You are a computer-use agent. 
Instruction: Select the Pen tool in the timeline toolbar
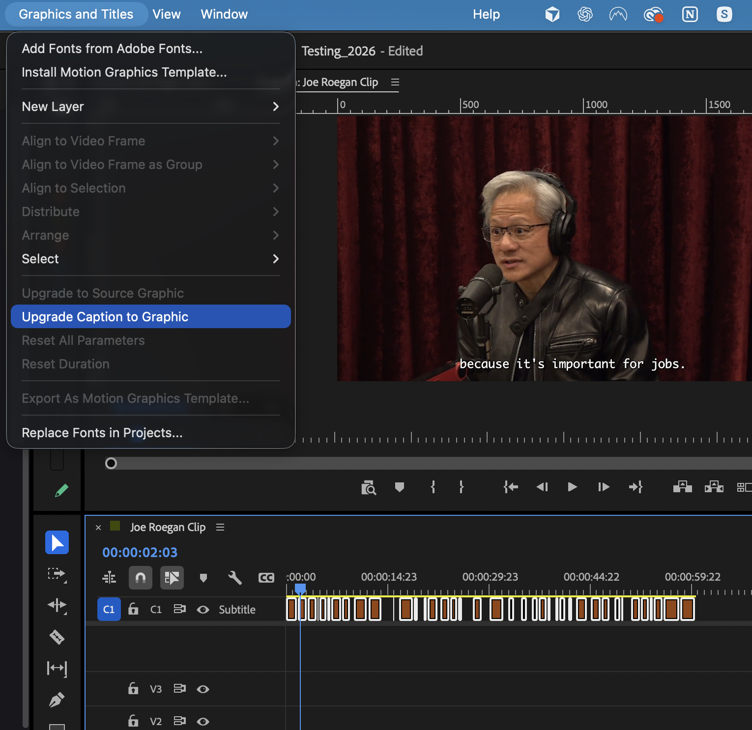click(57, 699)
